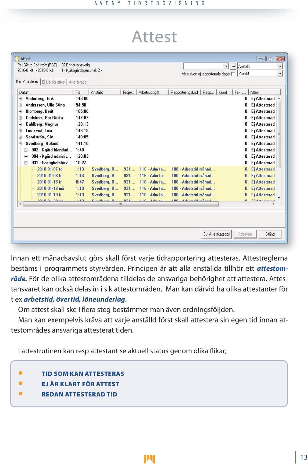
Task: Sort by the Datum column header
Action: tap(45, 92)
